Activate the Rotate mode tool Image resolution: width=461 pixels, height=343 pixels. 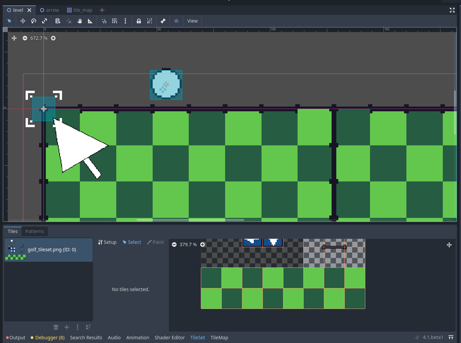33,21
